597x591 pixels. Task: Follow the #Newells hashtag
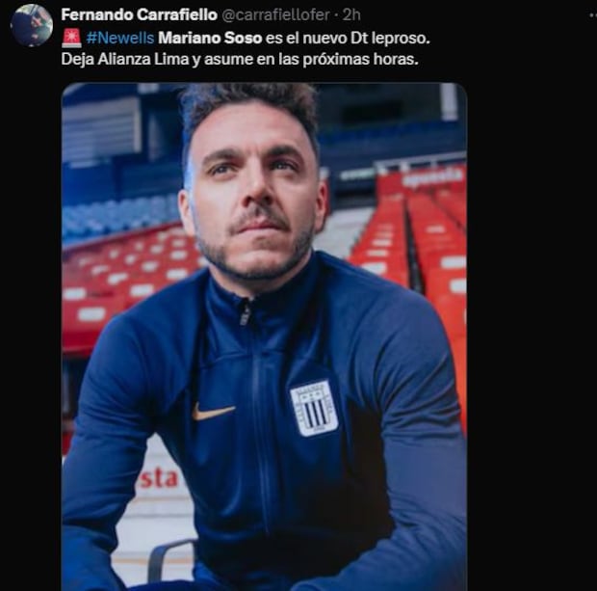[120, 39]
